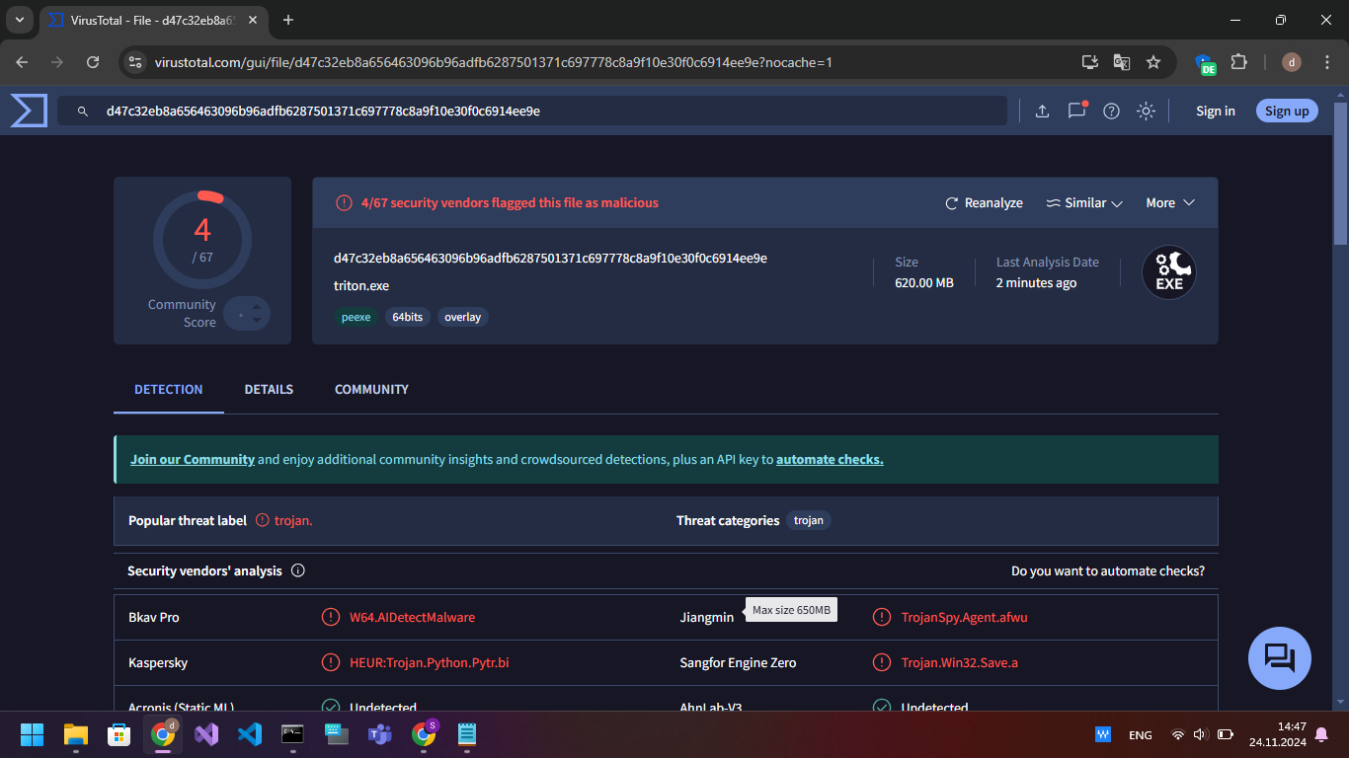
Task: Open Microsoft Teams from the taskbar
Action: (380, 734)
